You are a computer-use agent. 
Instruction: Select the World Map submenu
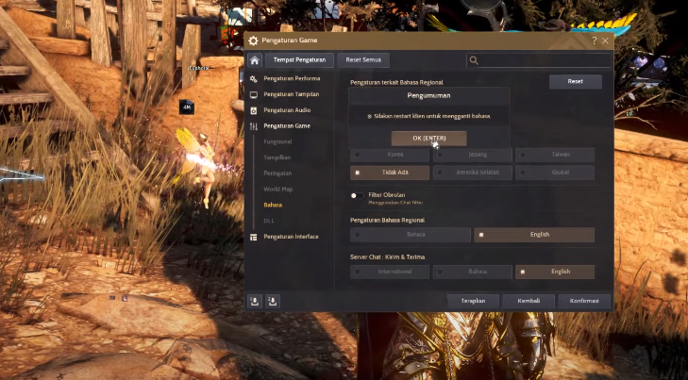(278, 189)
